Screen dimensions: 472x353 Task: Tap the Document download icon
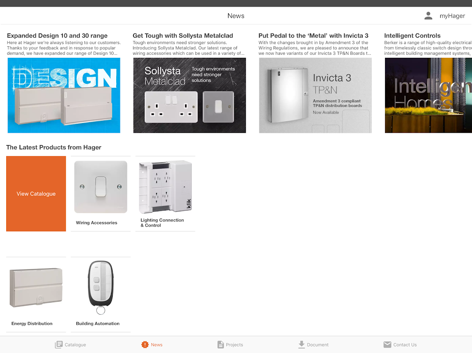[301, 345]
